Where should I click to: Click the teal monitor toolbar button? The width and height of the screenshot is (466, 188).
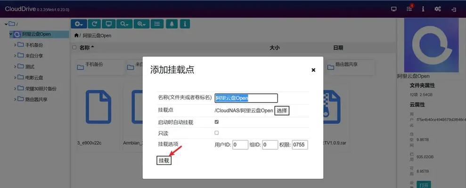pos(109,24)
